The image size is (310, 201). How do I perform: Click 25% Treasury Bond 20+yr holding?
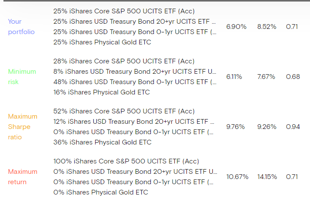click(135, 22)
